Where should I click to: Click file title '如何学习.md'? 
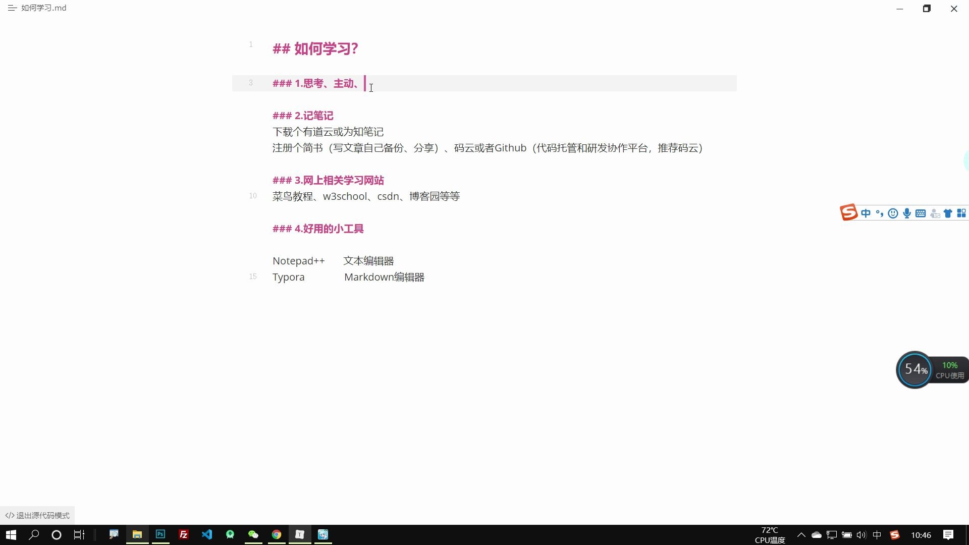tap(43, 8)
